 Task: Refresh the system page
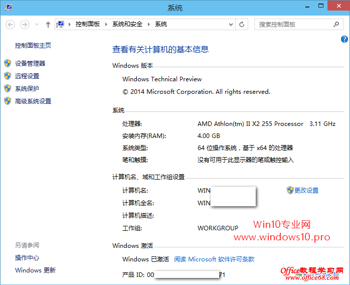point(242,25)
